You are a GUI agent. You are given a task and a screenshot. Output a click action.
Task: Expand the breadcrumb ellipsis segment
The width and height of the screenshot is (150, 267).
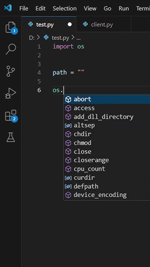click(79, 38)
